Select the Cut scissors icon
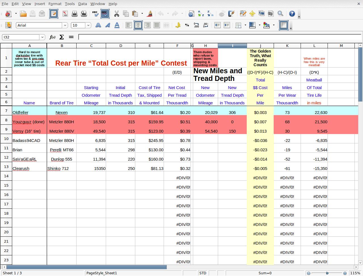The width and height of the screenshot is (363, 276). tap(117, 14)
